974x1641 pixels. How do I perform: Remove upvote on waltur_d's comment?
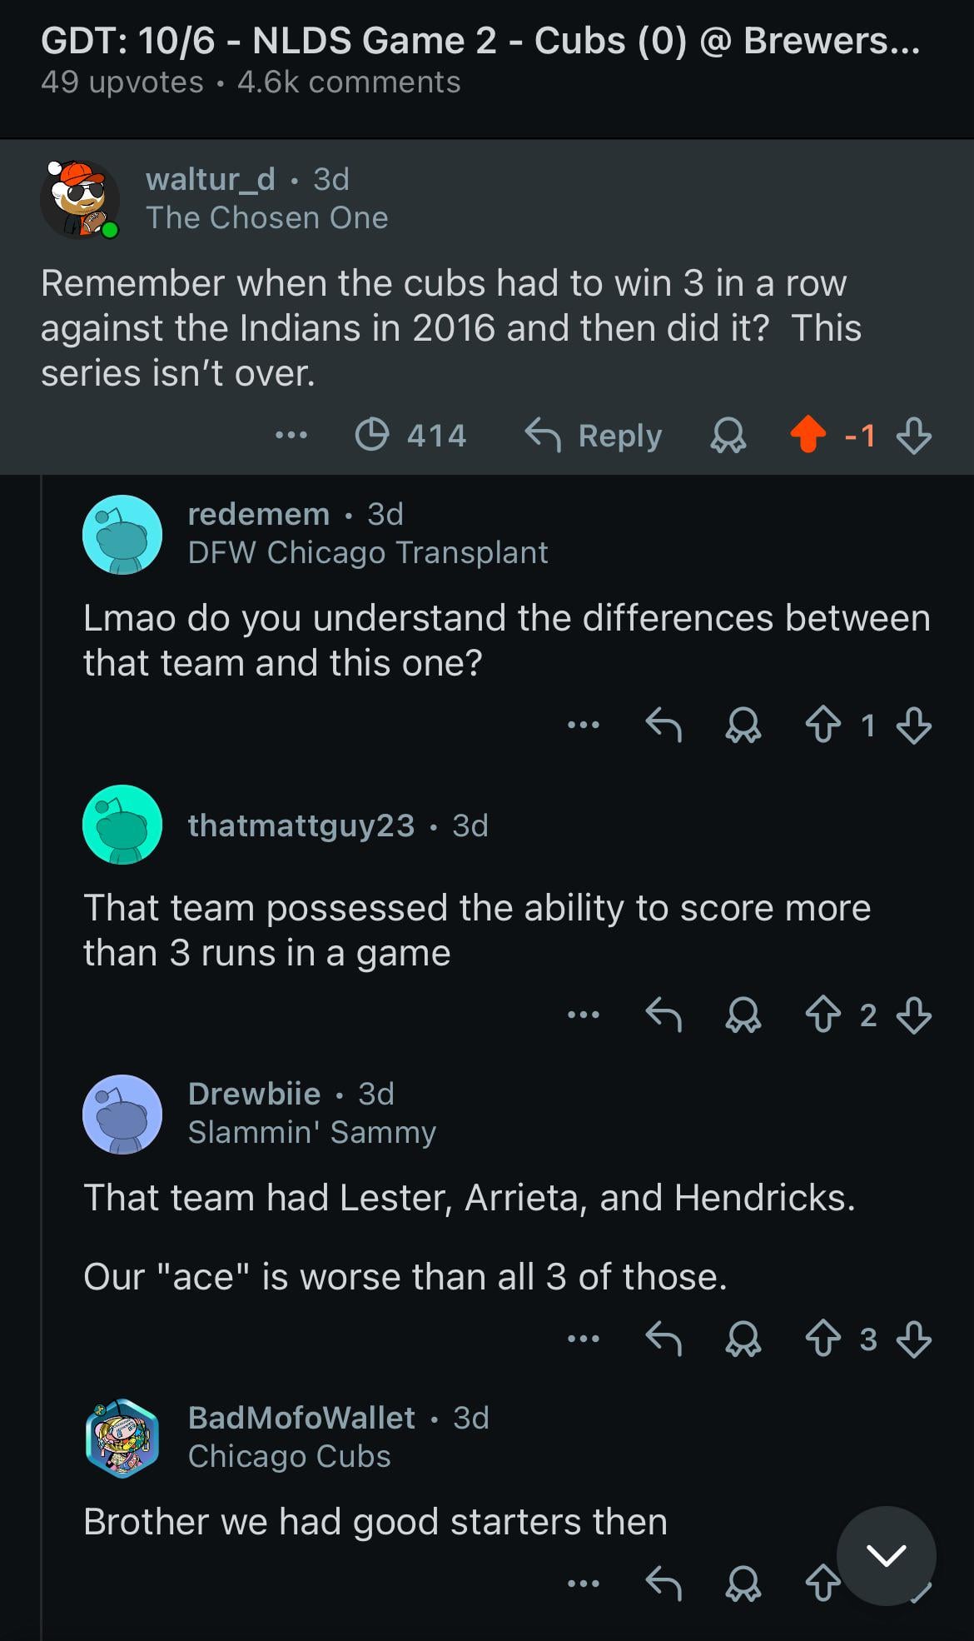[x=808, y=435]
